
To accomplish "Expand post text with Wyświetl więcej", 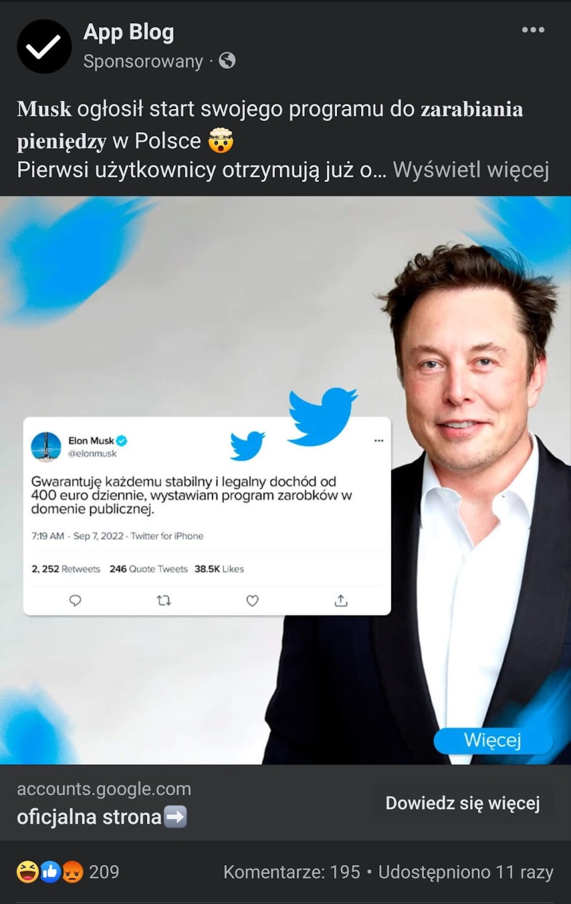I will pos(471,169).
